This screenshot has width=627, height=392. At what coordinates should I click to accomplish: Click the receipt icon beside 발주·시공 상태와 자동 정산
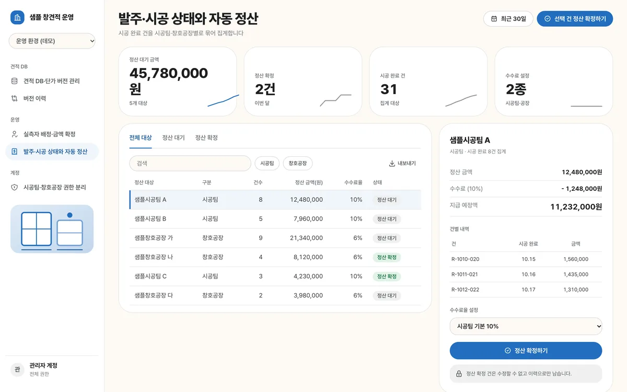pyautogui.click(x=15, y=152)
